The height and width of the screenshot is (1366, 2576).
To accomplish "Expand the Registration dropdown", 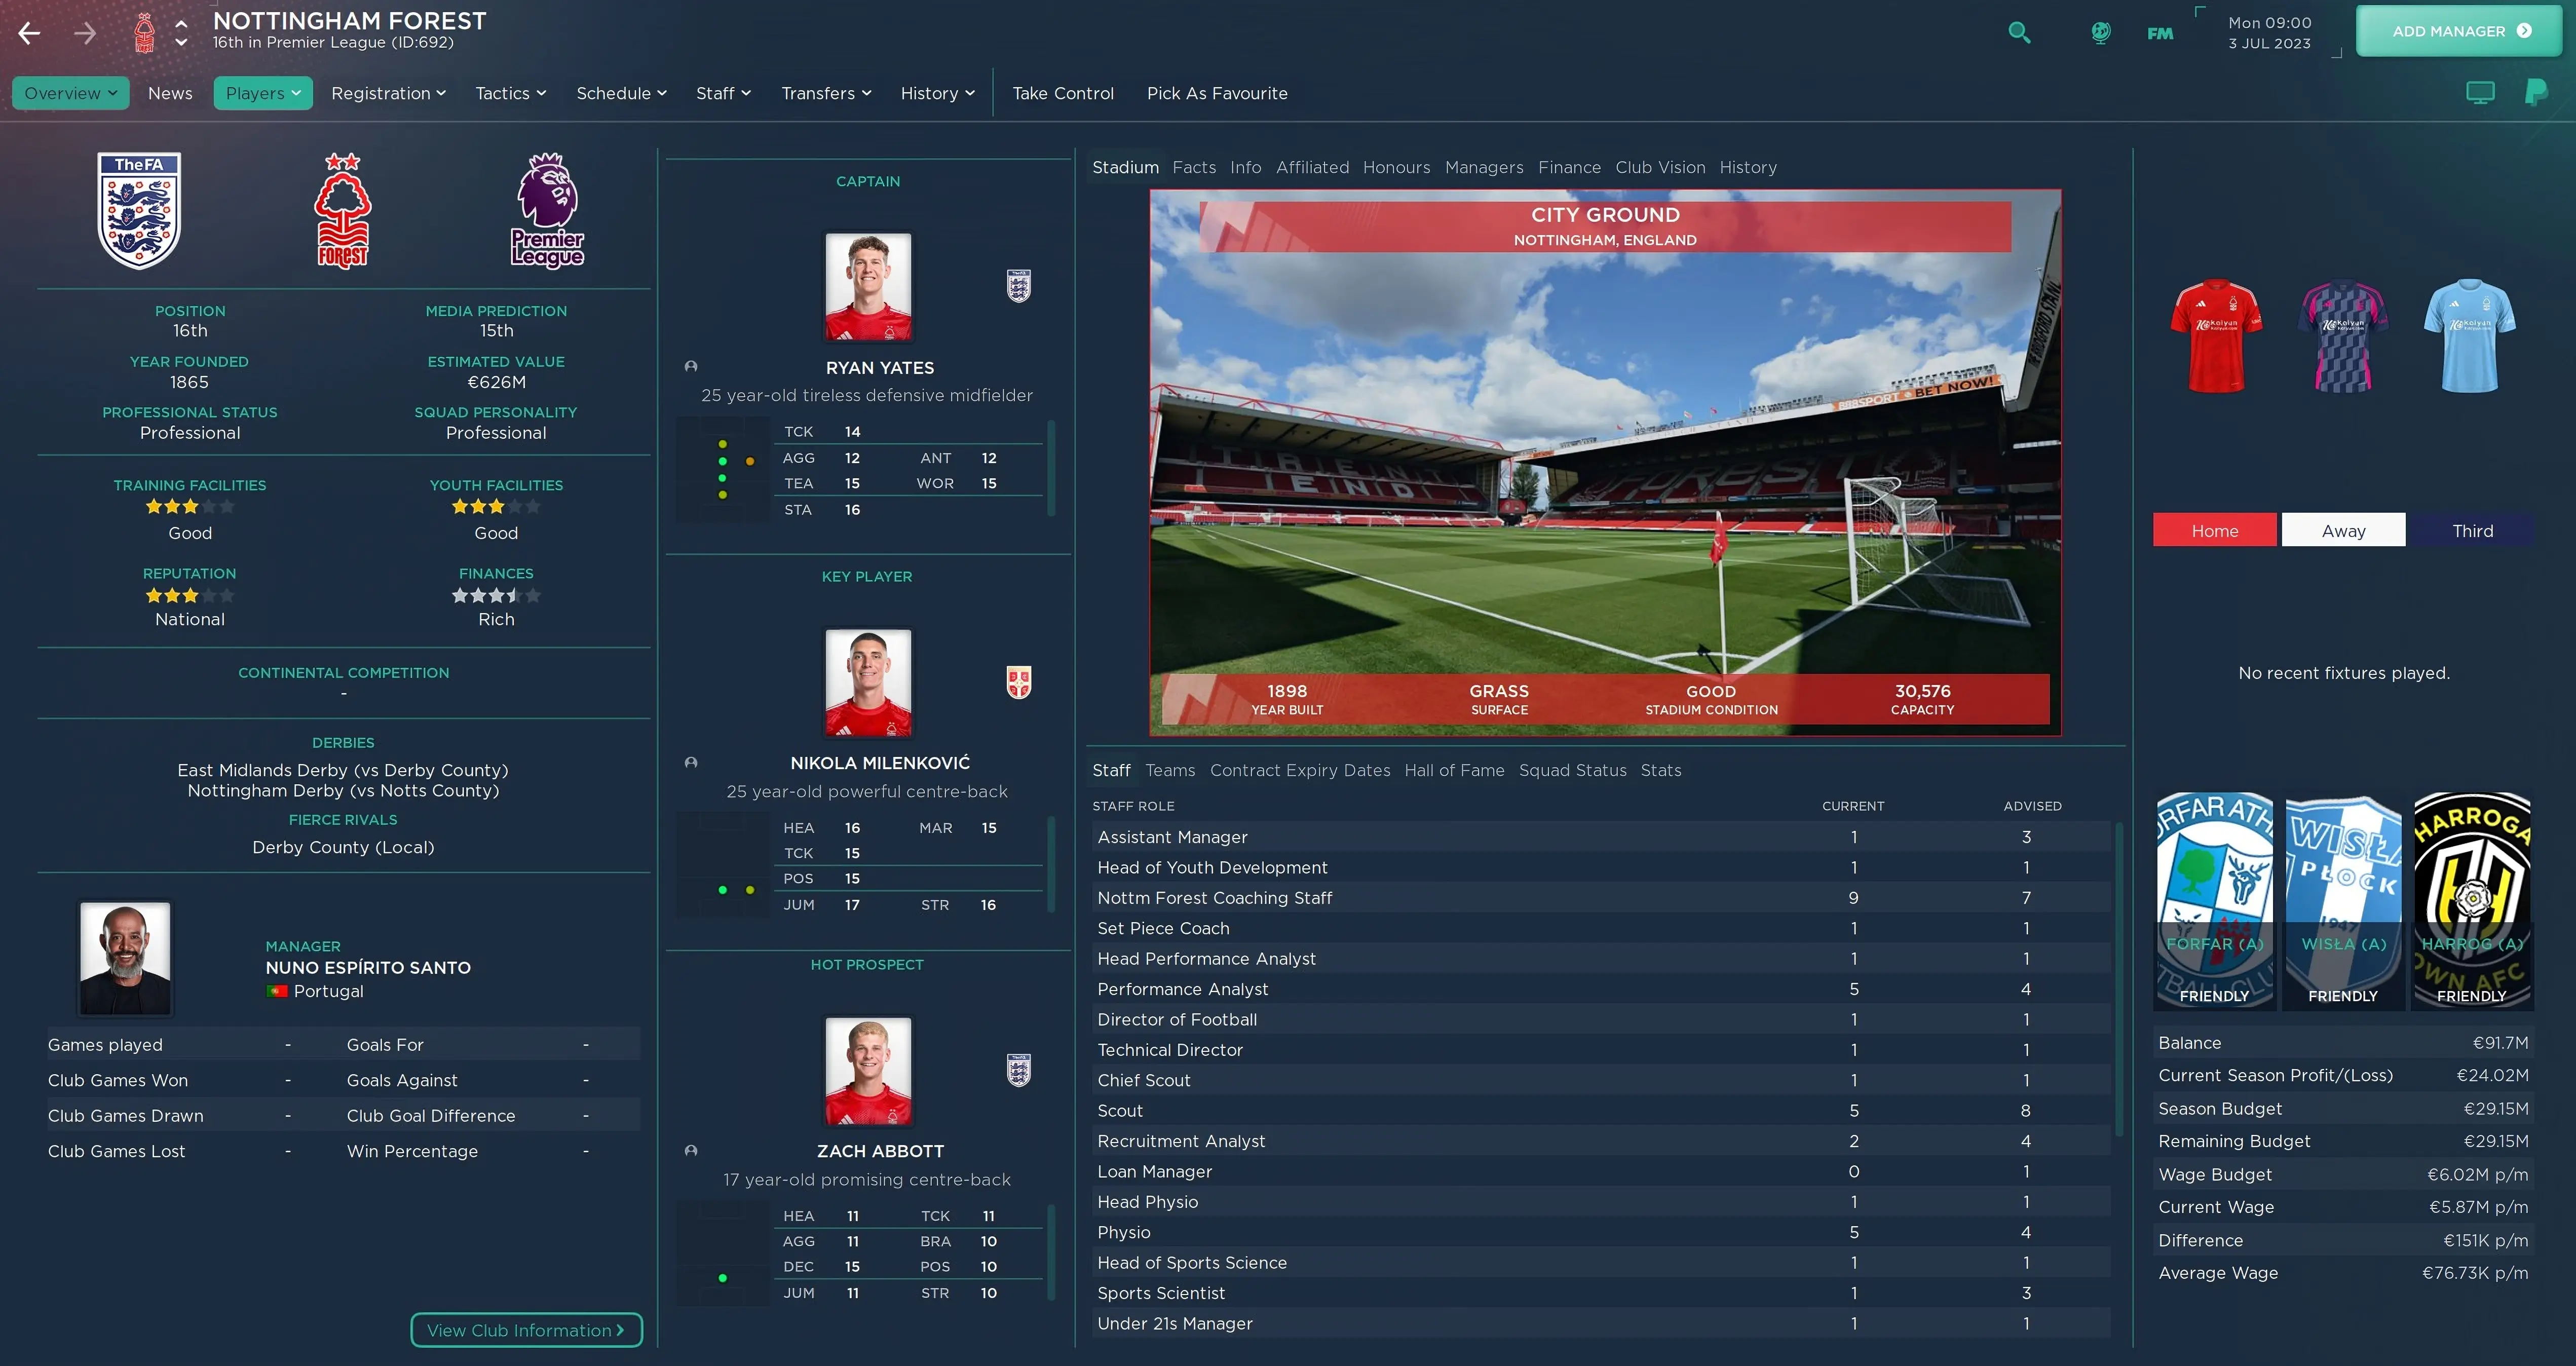I will click(x=389, y=93).
